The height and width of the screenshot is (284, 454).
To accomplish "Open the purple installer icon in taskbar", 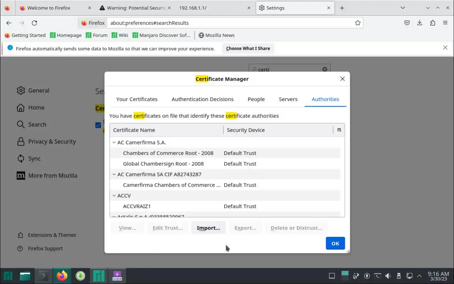I will click(x=117, y=275).
